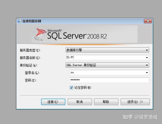Click the 密码(P) label

click(31, 80)
